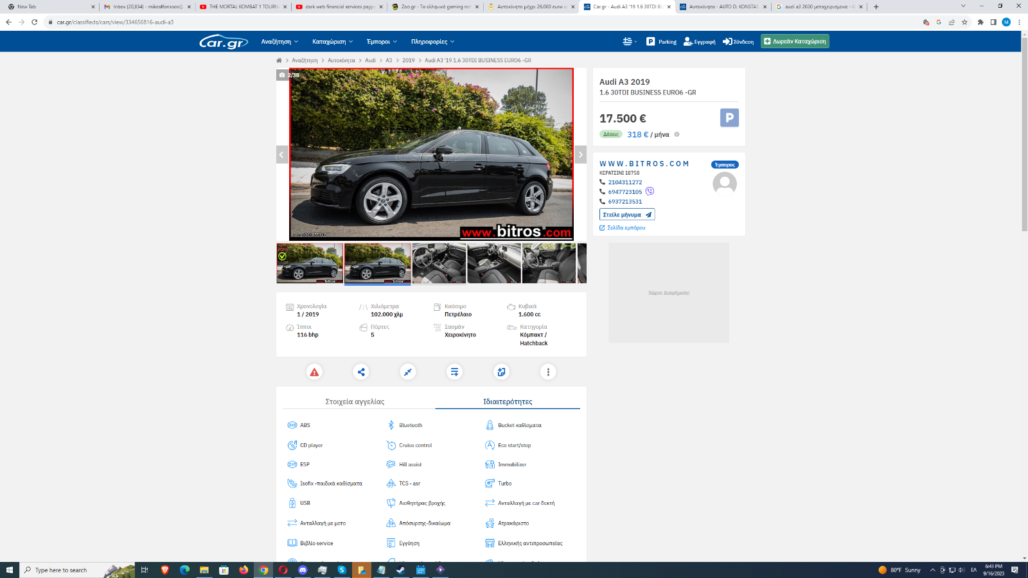Select the dashboard interior thumbnail
The image size is (1028, 578).
point(439,263)
